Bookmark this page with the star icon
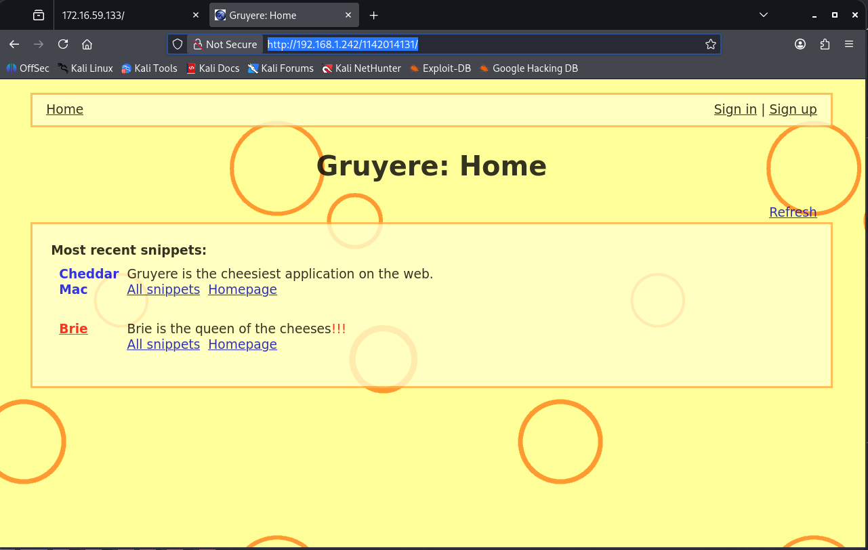The image size is (868, 550). [x=710, y=44]
